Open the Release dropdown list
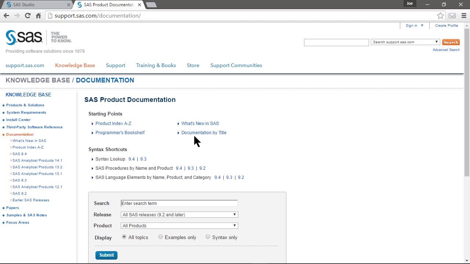 [x=179, y=215]
